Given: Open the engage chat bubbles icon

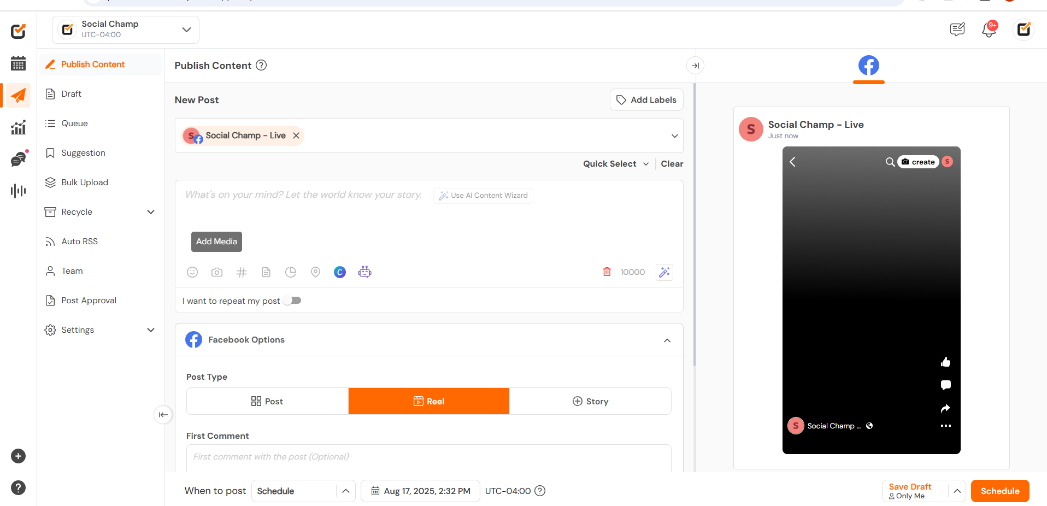Looking at the screenshot, I should [x=19, y=159].
